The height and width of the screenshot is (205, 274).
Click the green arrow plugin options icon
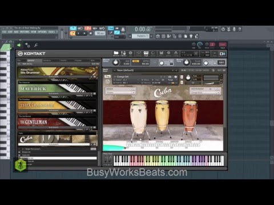[x=19, y=45]
